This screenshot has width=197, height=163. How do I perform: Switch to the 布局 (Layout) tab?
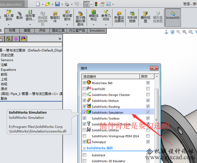point(12,31)
